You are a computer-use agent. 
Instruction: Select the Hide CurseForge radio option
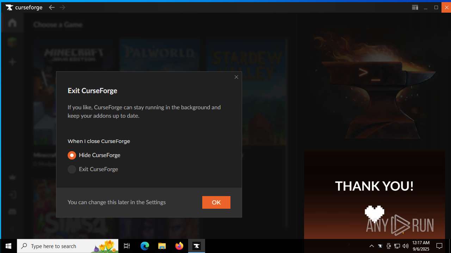(x=94, y=155)
